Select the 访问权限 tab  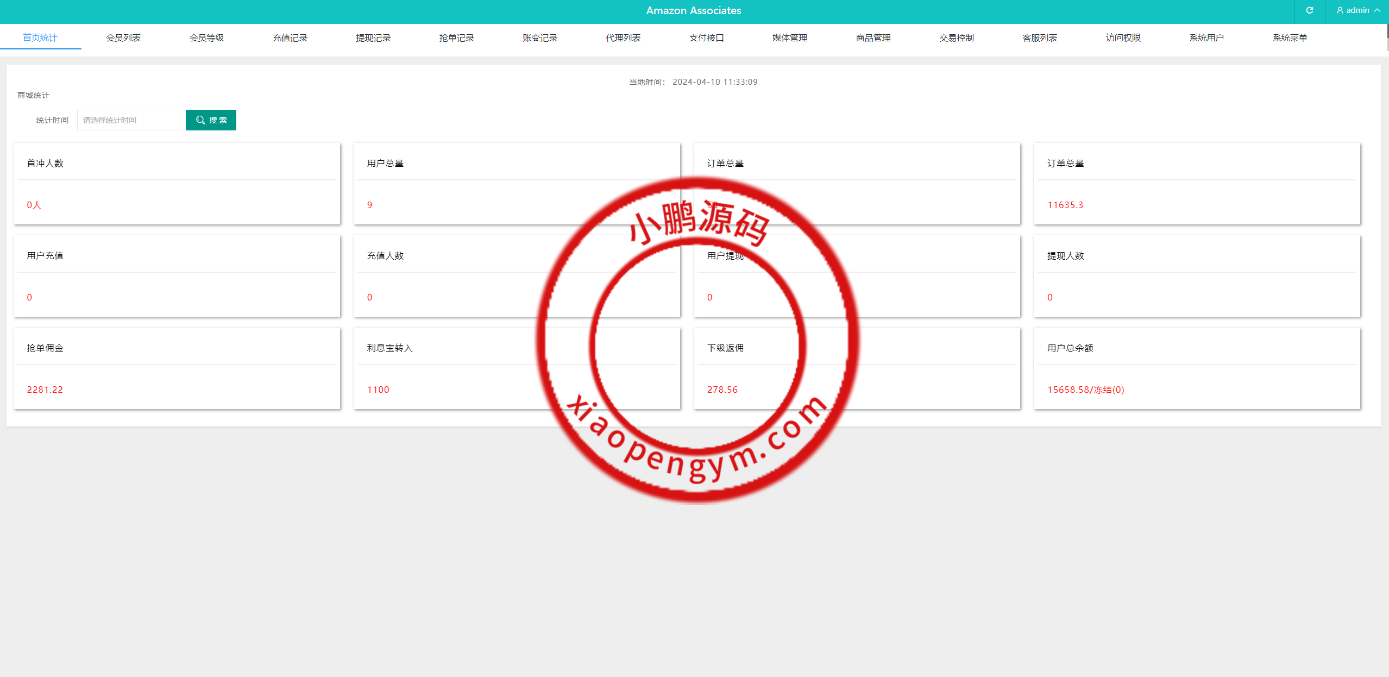tap(1123, 37)
